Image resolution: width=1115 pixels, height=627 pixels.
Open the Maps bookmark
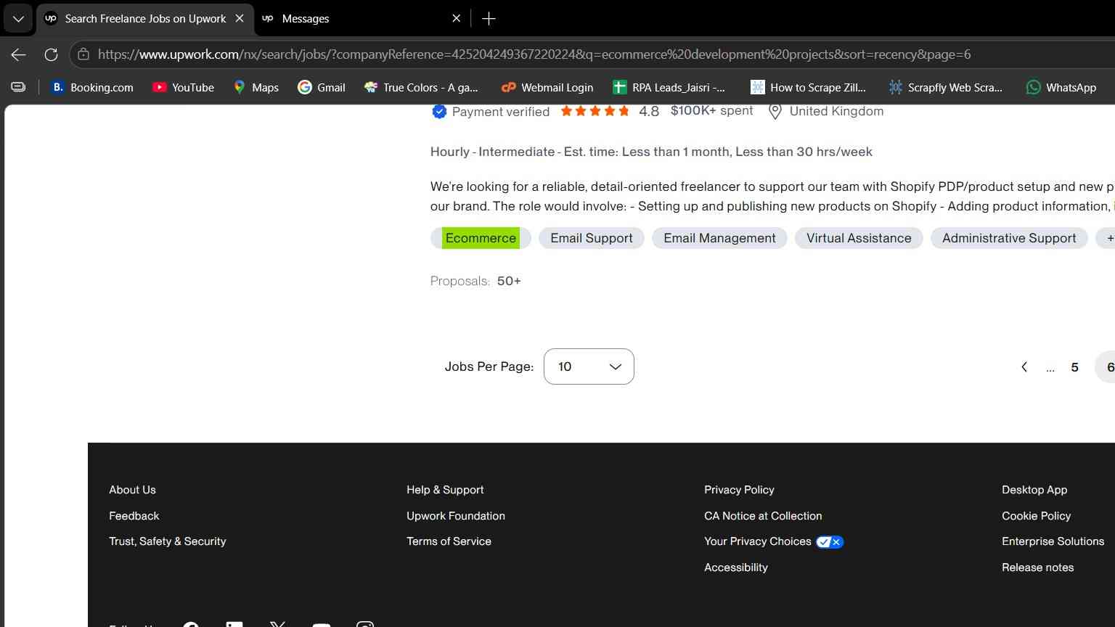pos(256,87)
